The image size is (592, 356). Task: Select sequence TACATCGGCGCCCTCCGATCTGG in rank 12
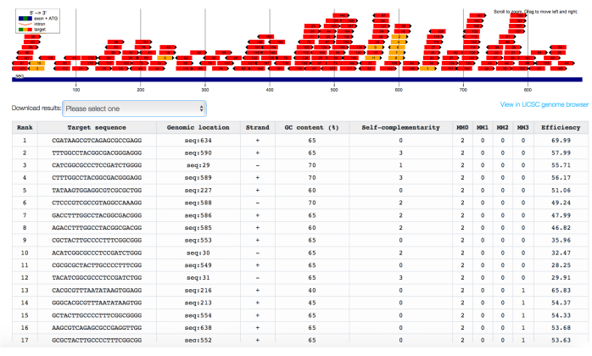97,278
